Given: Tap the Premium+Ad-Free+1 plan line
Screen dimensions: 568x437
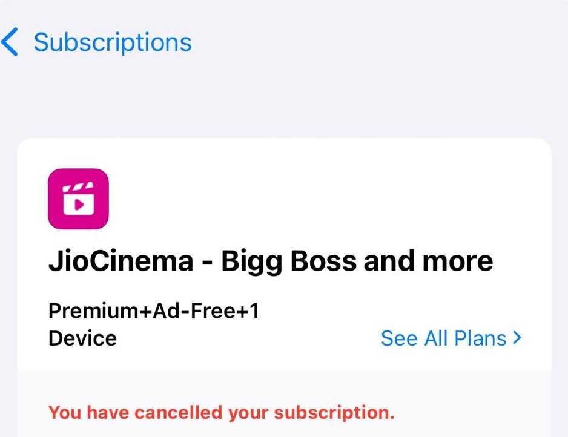Looking at the screenshot, I should pyautogui.click(x=154, y=311).
